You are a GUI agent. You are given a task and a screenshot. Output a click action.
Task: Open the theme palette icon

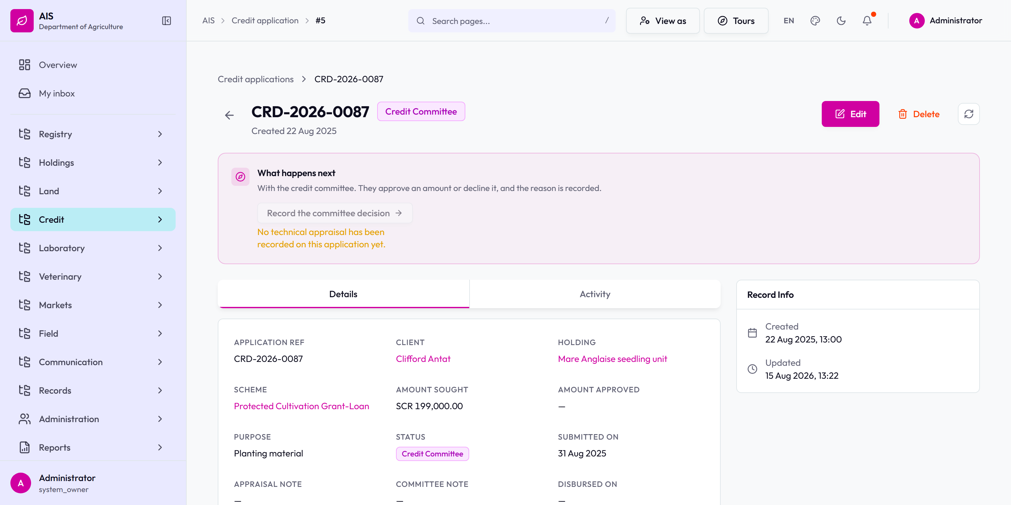click(815, 21)
